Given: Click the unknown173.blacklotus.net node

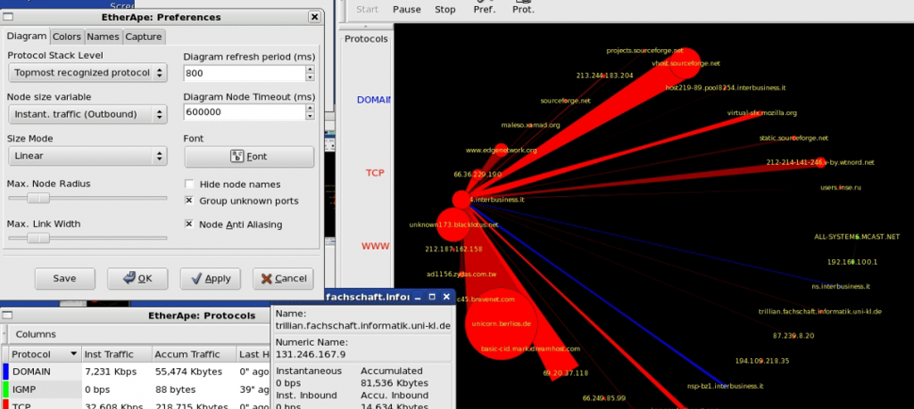Looking at the screenshot, I should click(453, 225).
